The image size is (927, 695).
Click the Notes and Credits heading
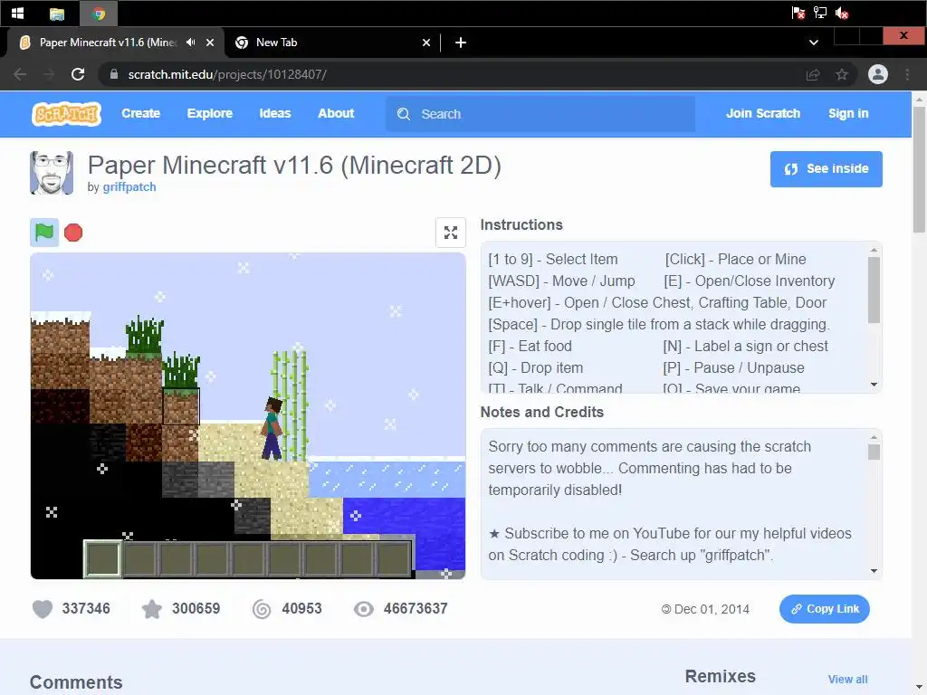(x=542, y=413)
